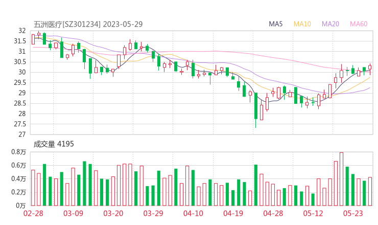Click the 04-28 date axis label
The width and height of the screenshot is (378, 225).
pos(273,213)
